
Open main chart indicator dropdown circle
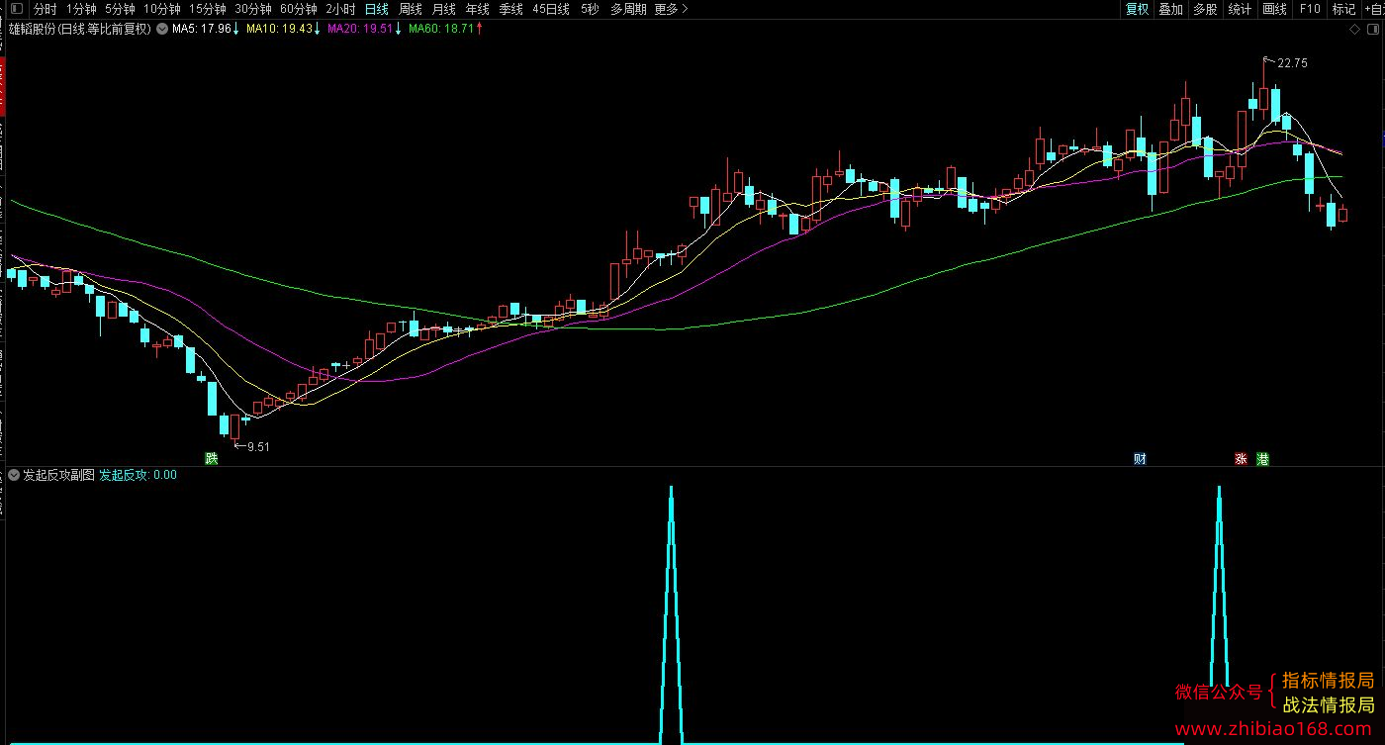point(161,29)
